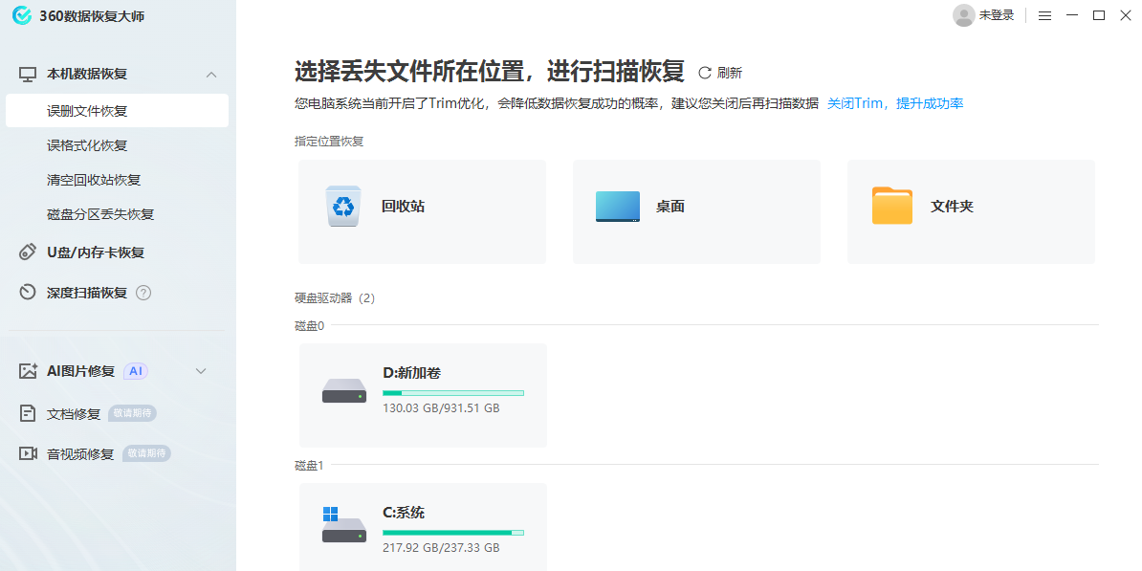Click the purple AI badge
The width and height of the screenshot is (1142, 571).
click(136, 371)
